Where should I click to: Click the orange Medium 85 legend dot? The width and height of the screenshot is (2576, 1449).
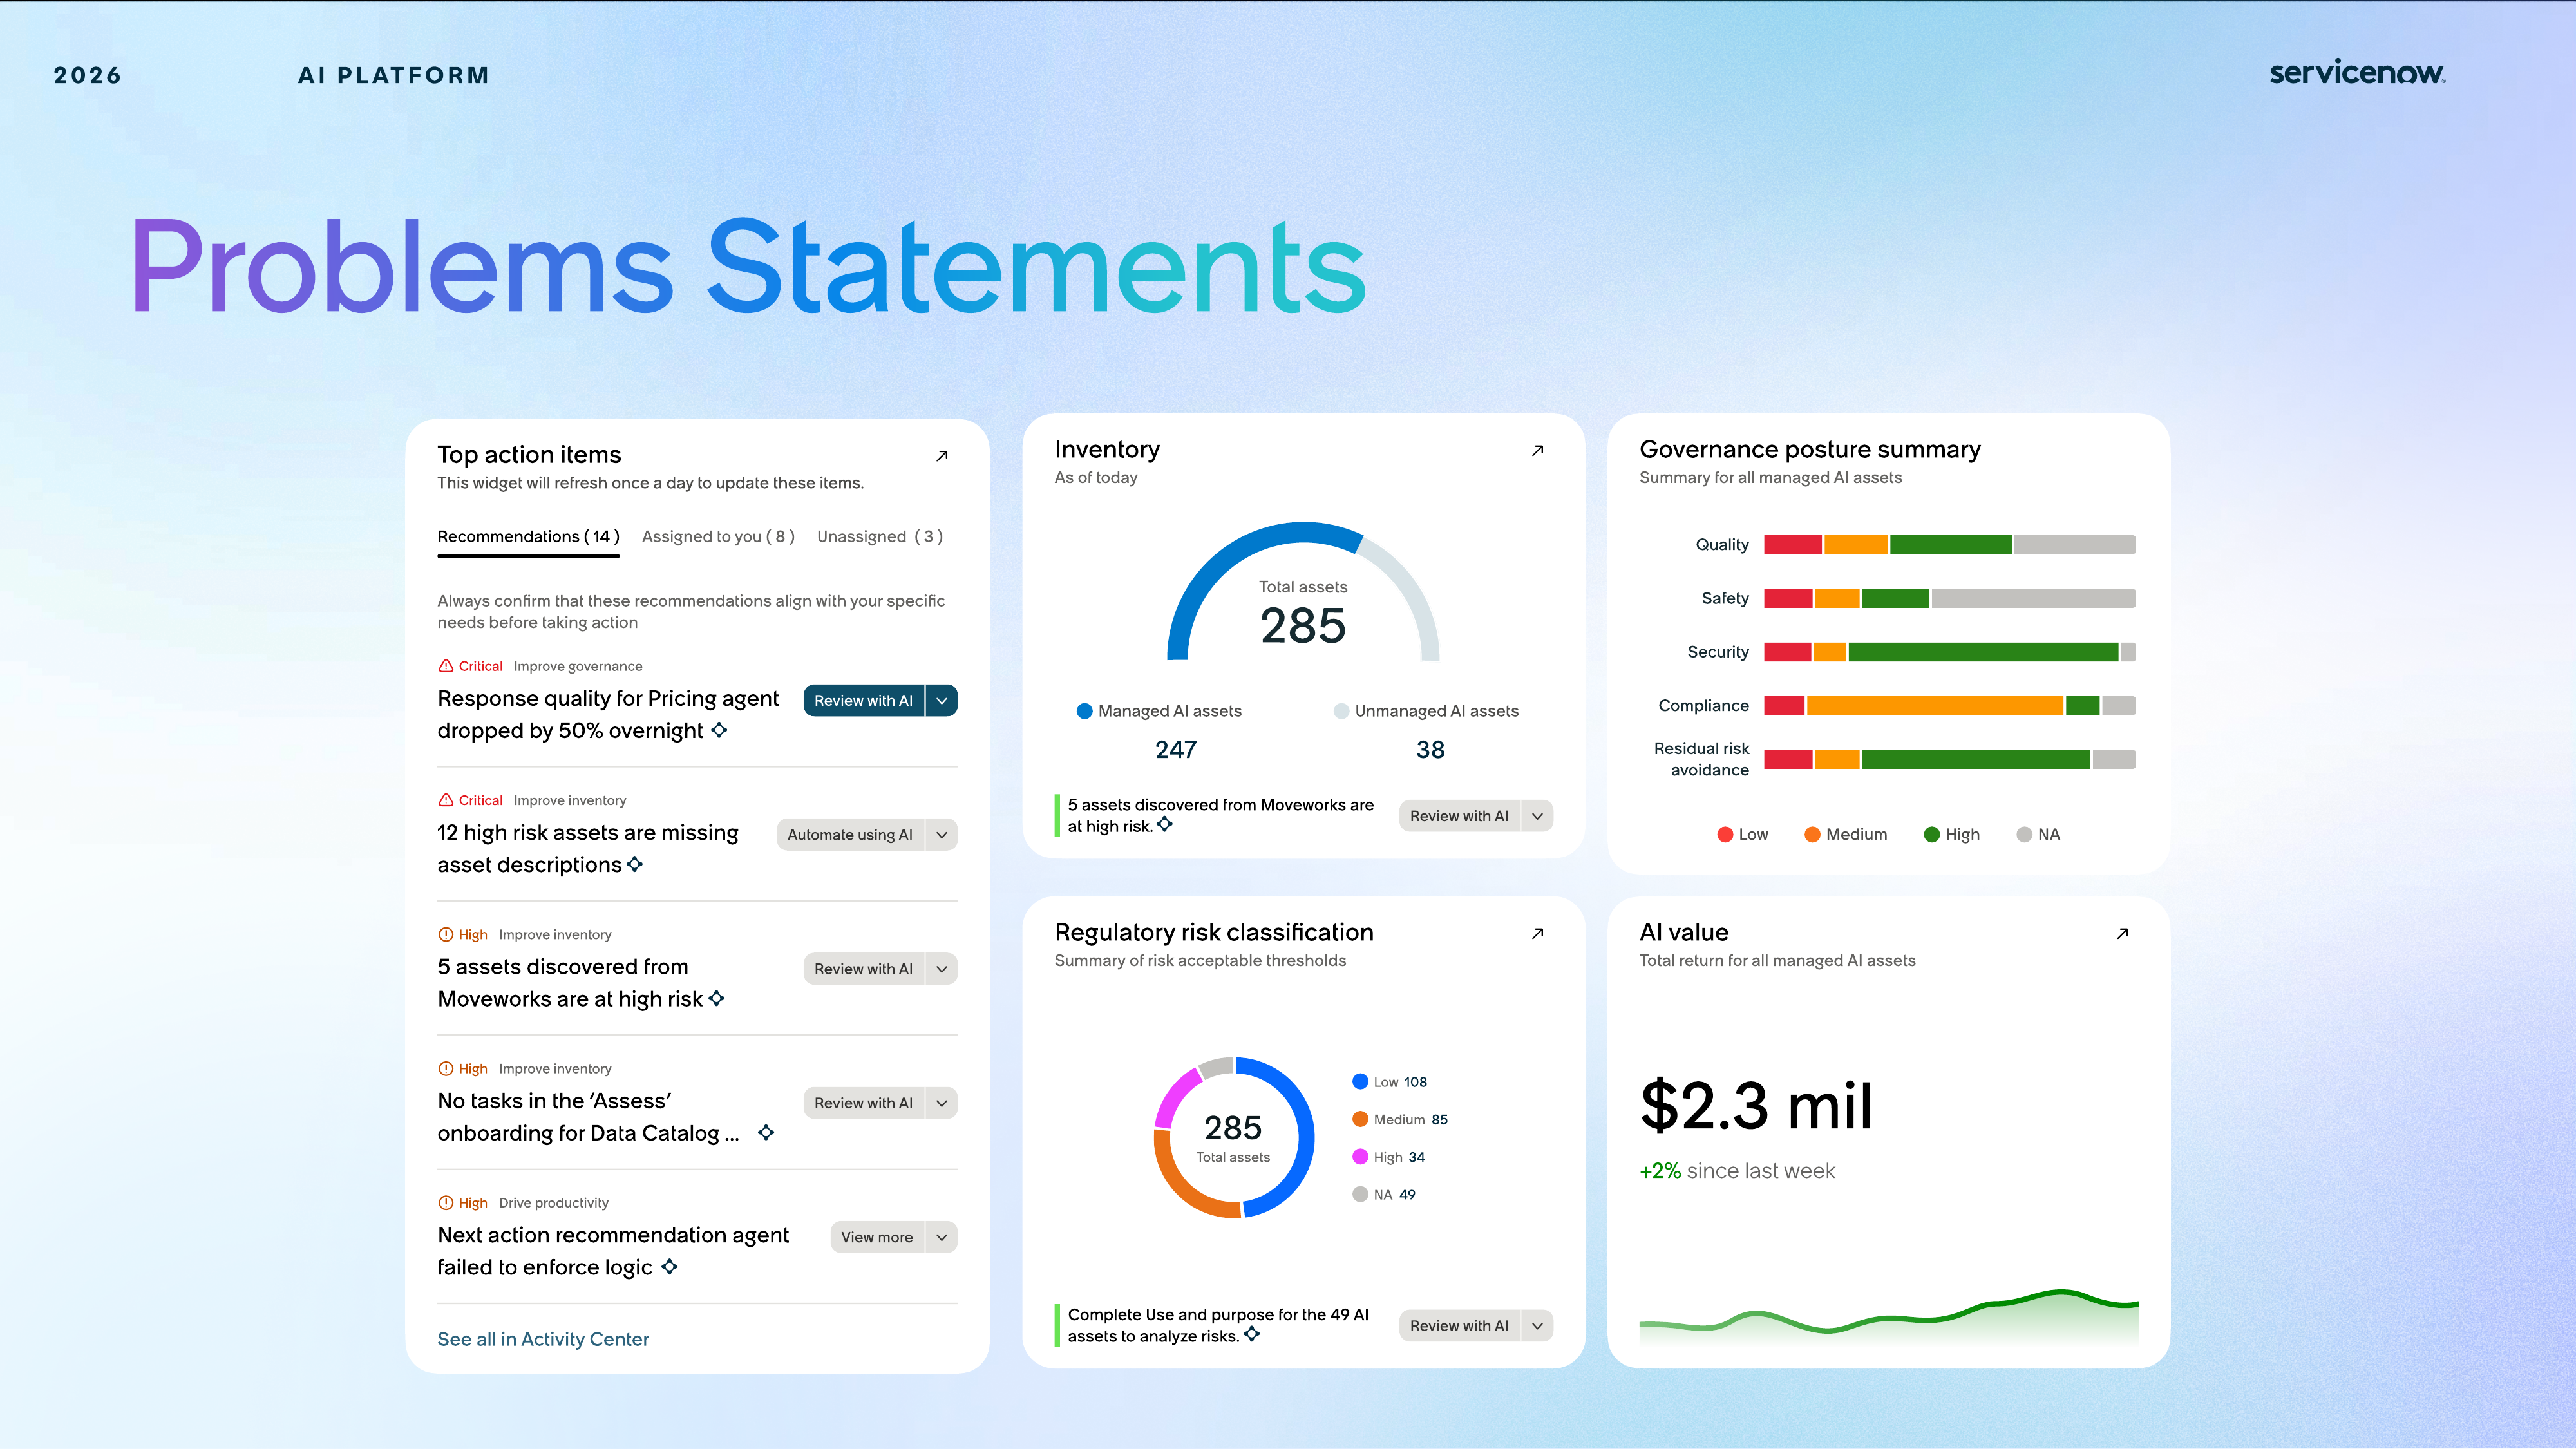click(x=1360, y=1119)
